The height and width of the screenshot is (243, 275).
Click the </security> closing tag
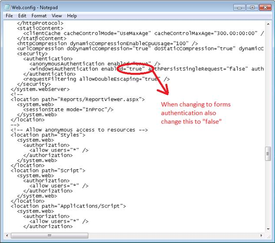[34, 84]
